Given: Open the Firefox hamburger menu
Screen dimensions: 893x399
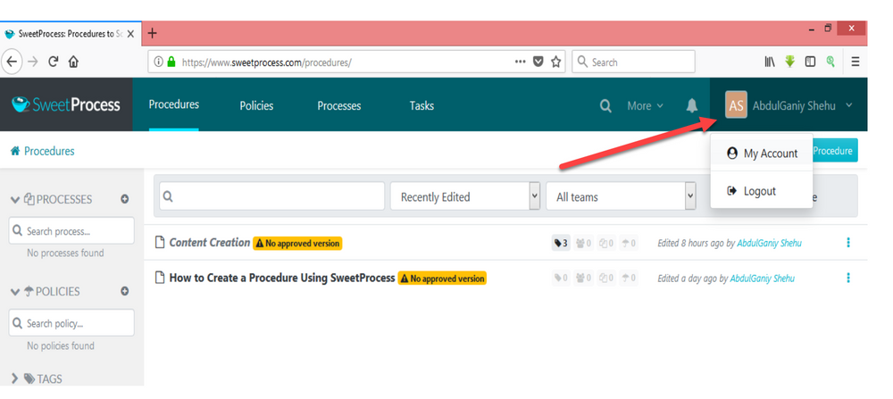Looking at the screenshot, I should pos(855,62).
